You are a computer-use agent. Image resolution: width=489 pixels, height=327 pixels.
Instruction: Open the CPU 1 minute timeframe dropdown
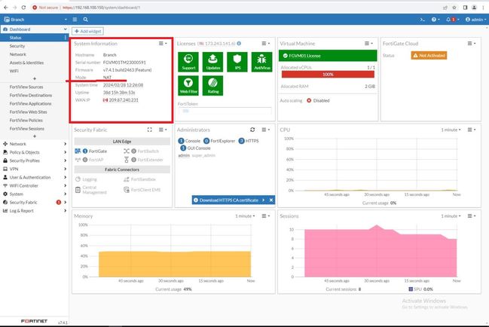pyautogui.click(x=451, y=130)
